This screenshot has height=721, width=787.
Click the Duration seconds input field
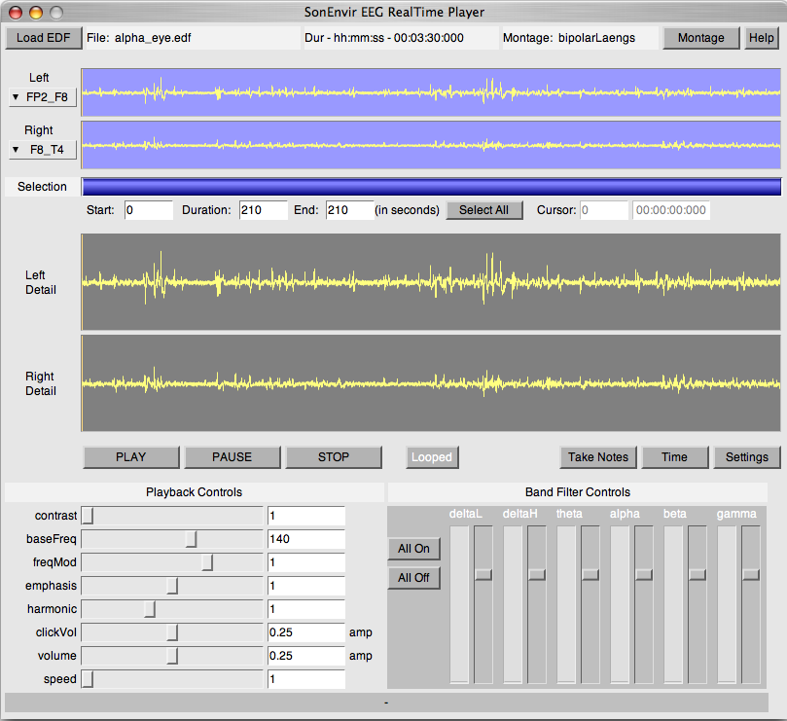(264, 210)
